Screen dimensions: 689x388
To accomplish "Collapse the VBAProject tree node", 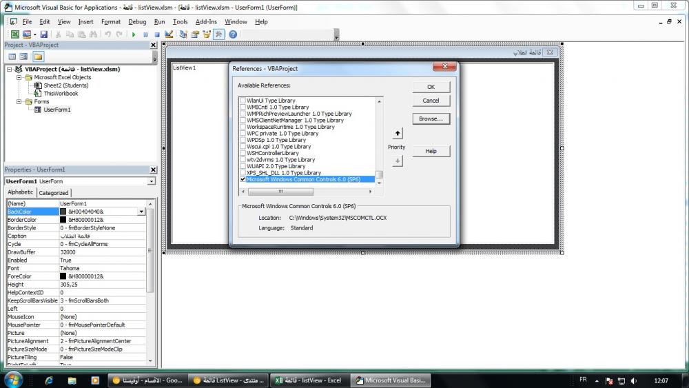I will click(x=9, y=69).
